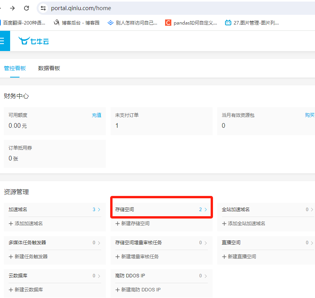Click the 0.00 元 balance value

point(18,125)
